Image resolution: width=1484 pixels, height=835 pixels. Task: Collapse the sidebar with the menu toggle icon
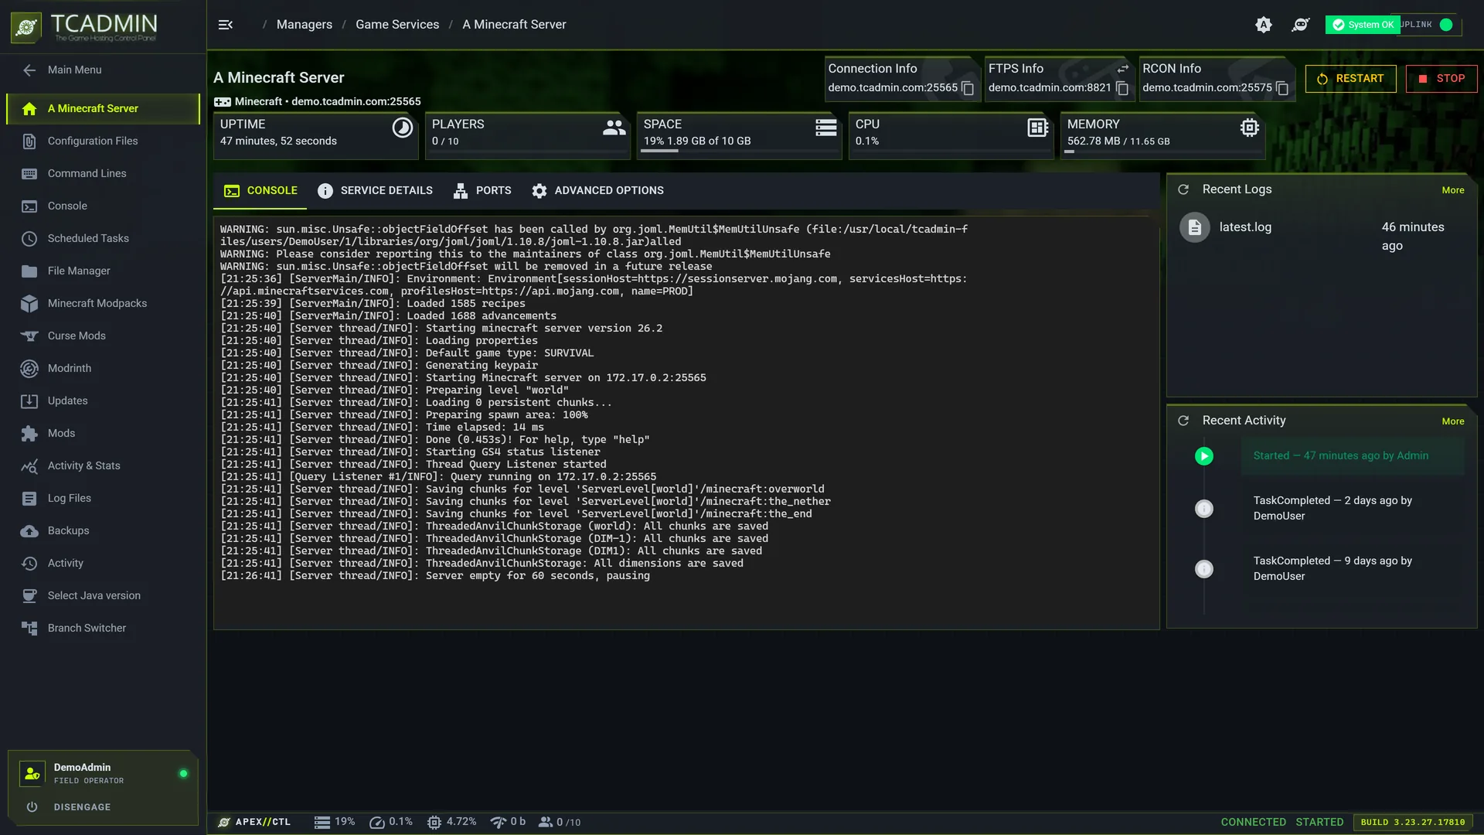pos(226,25)
